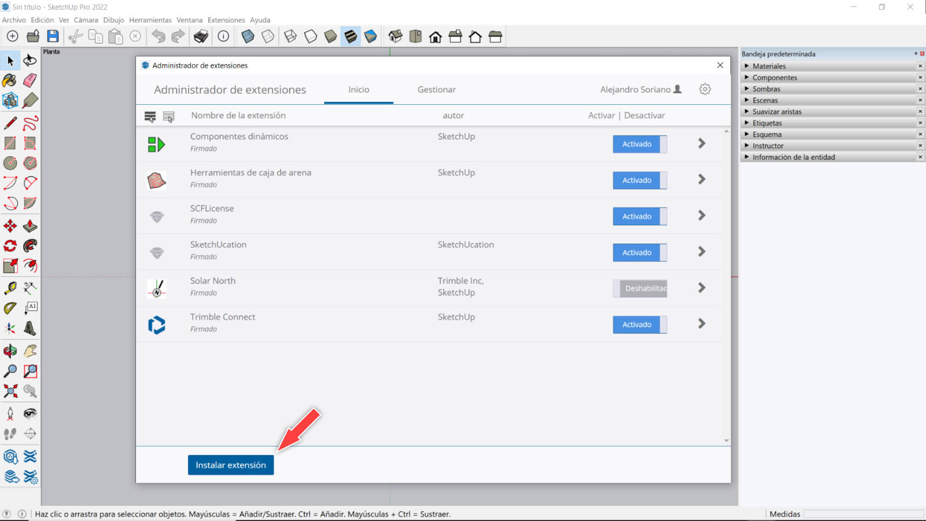
Task: Click the Activar bulk action link
Action: (x=601, y=115)
